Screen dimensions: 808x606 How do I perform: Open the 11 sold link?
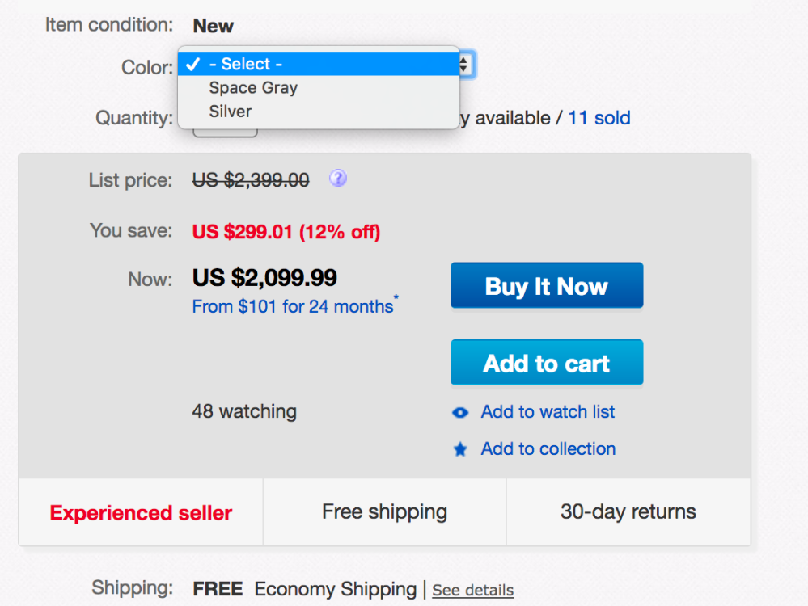click(x=599, y=119)
